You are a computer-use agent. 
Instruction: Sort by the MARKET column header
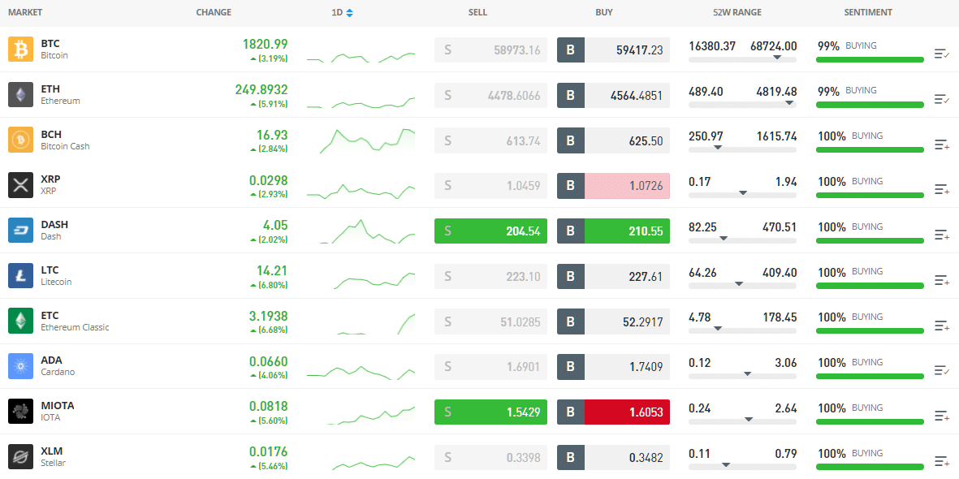point(25,12)
